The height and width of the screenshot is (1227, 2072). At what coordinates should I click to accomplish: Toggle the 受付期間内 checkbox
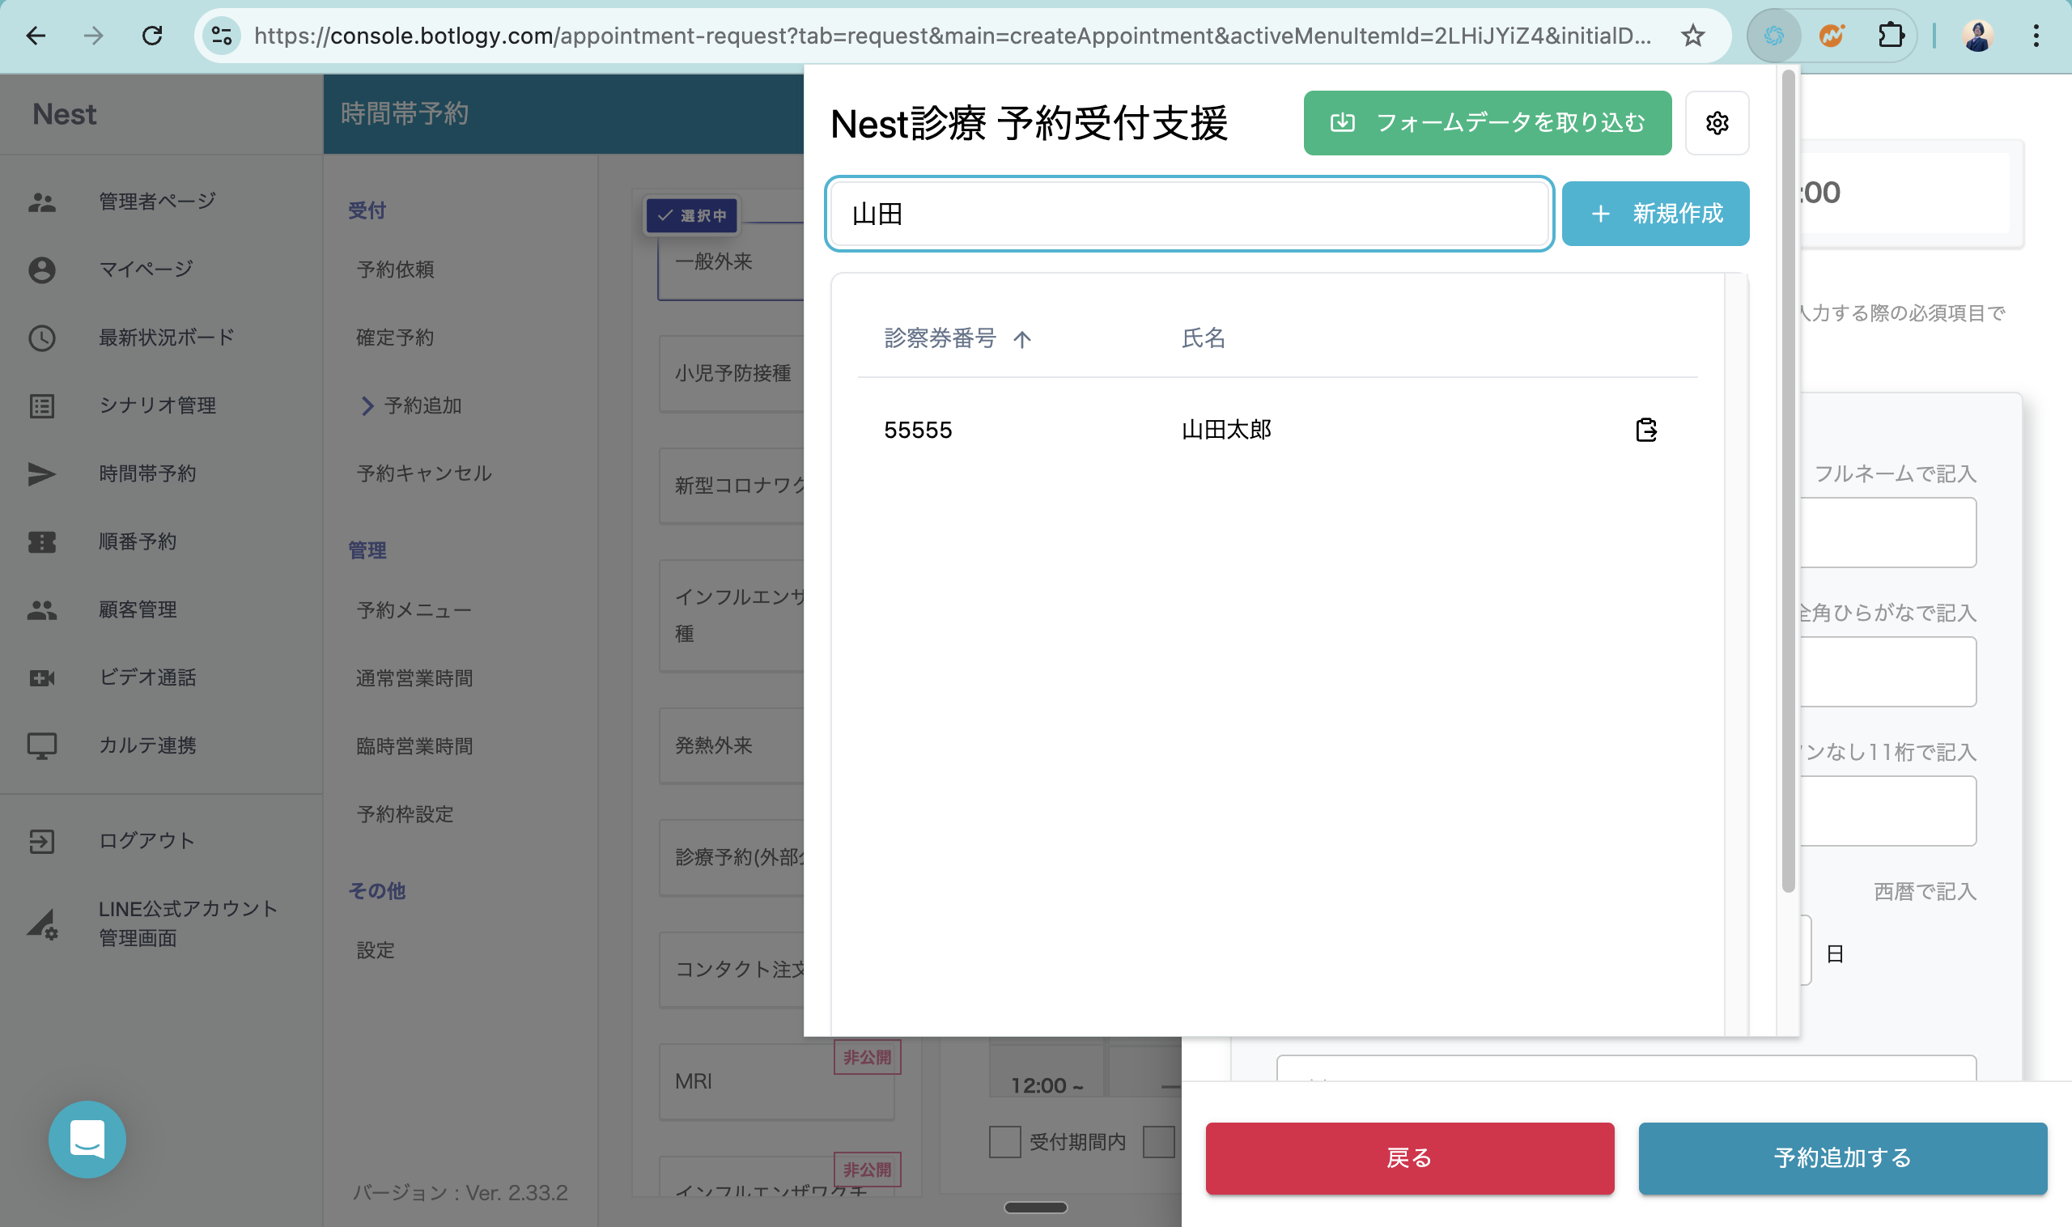1004,1142
